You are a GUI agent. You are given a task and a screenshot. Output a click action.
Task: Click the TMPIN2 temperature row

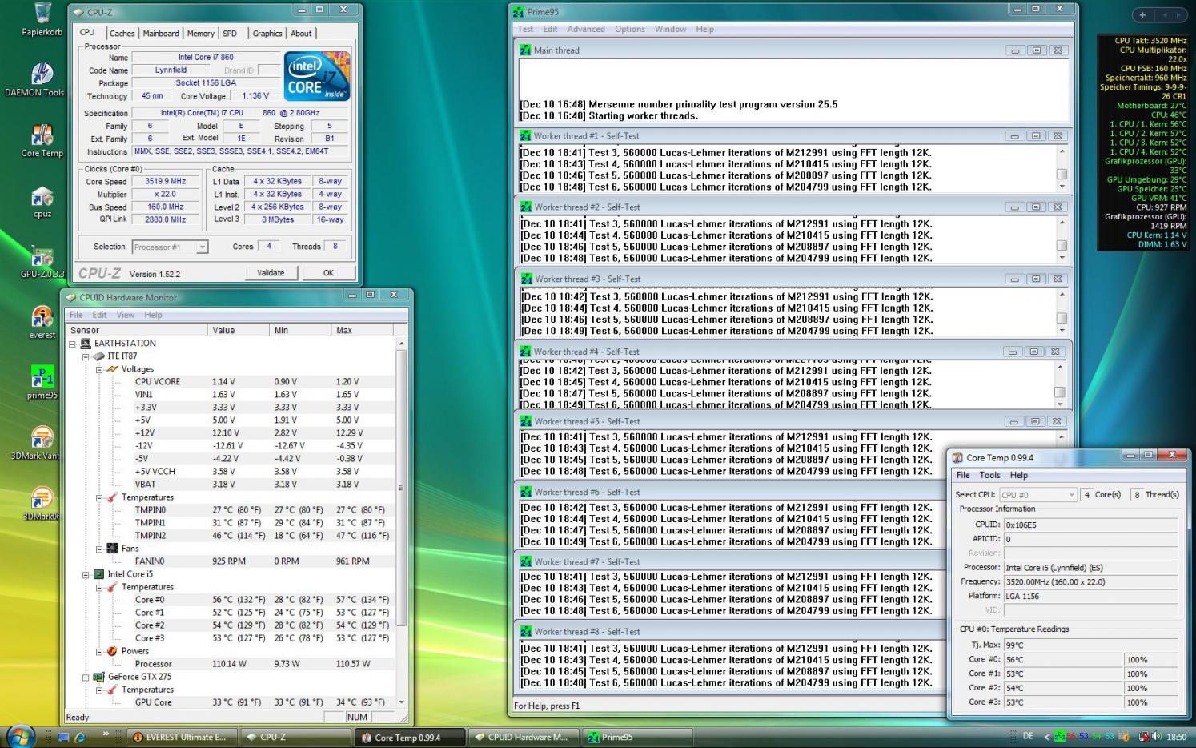232,536
